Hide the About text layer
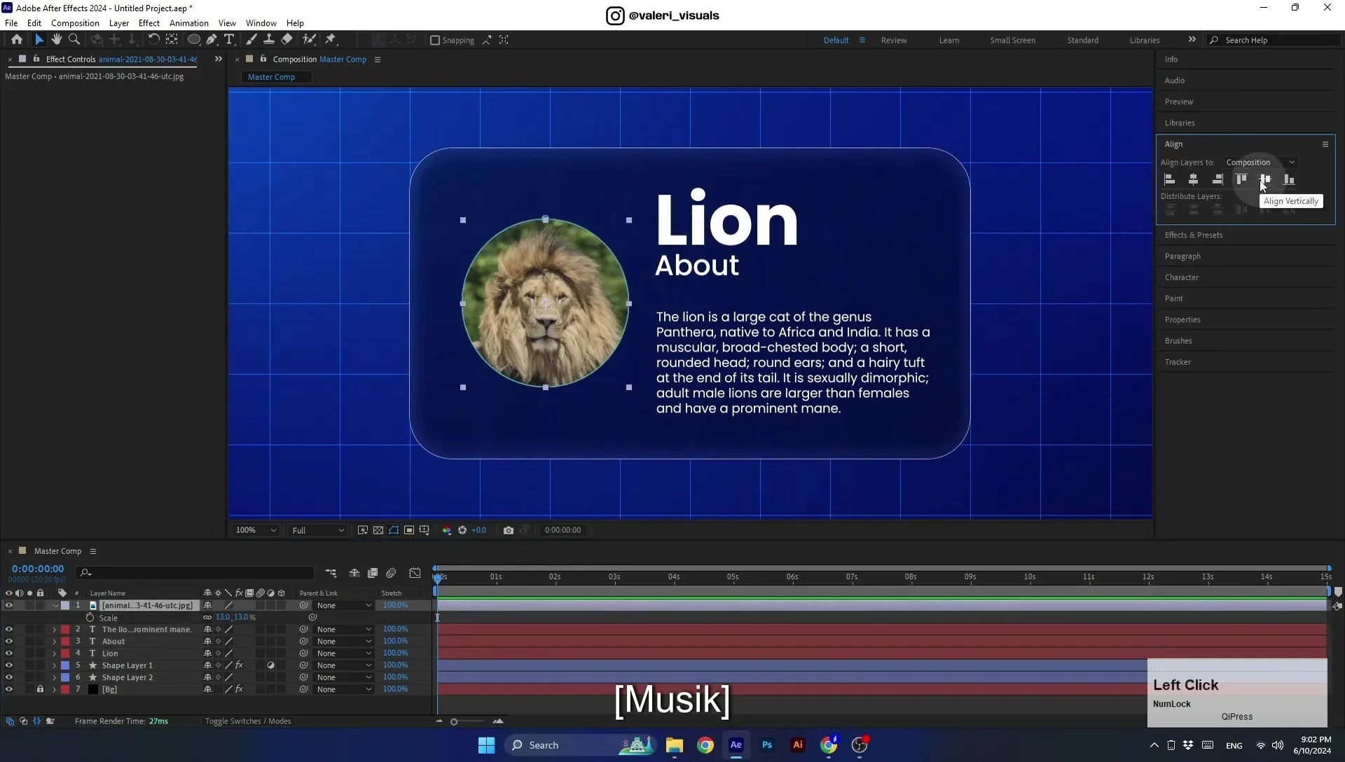Image resolution: width=1345 pixels, height=762 pixels. pos(8,641)
